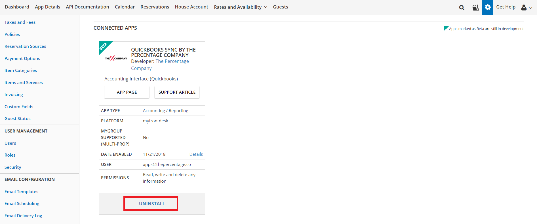Open Users under User Management

(x=10, y=143)
